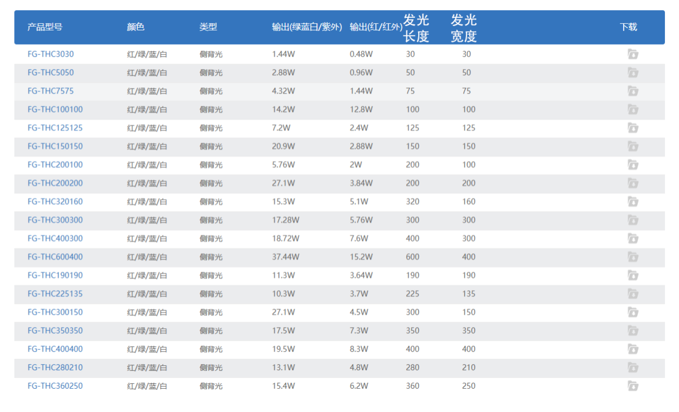The image size is (679, 412).
Task: Select the 20.9W output cell
Action: [284, 146]
